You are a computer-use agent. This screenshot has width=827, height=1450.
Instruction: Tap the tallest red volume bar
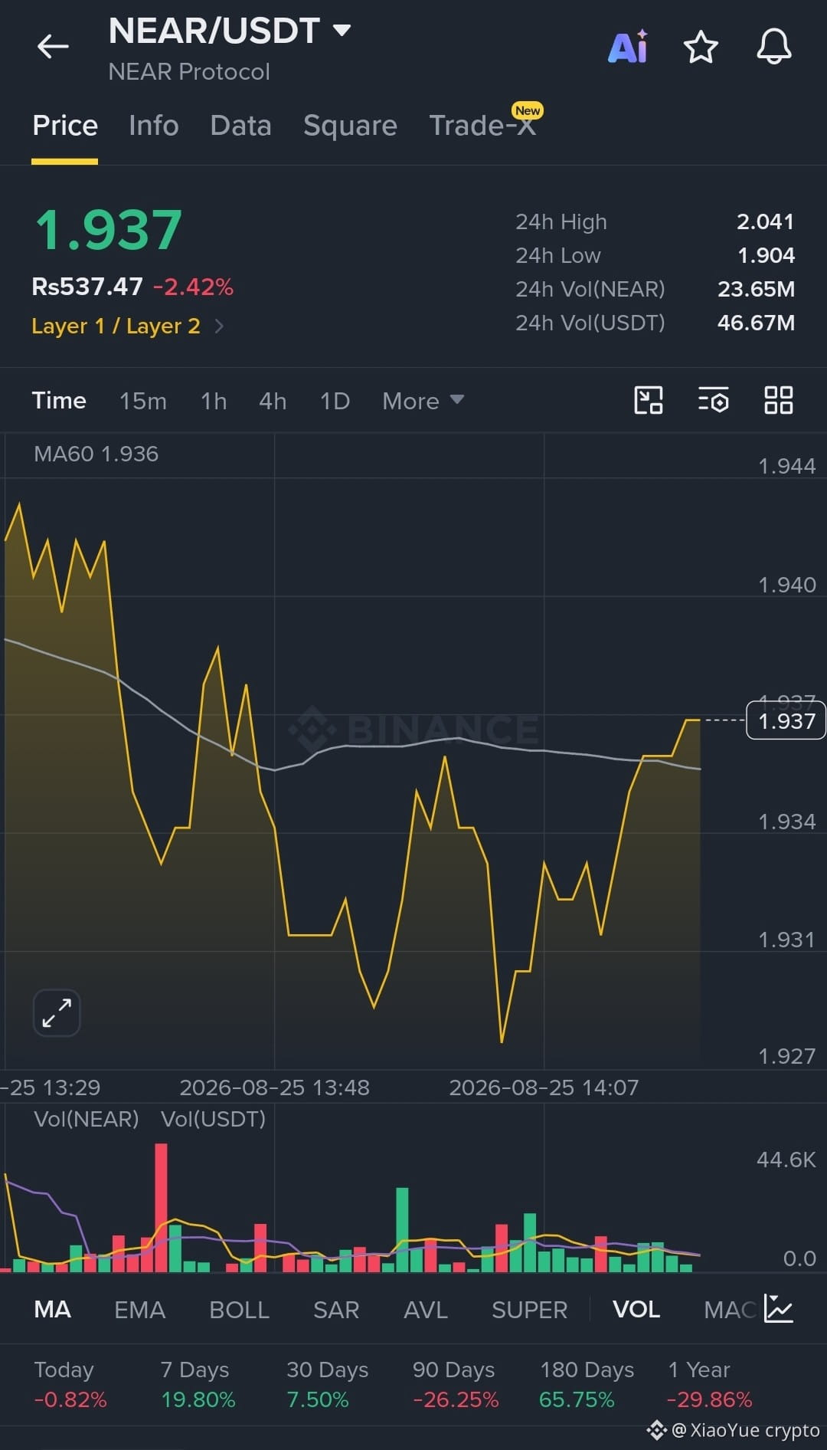click(161, 1207)
